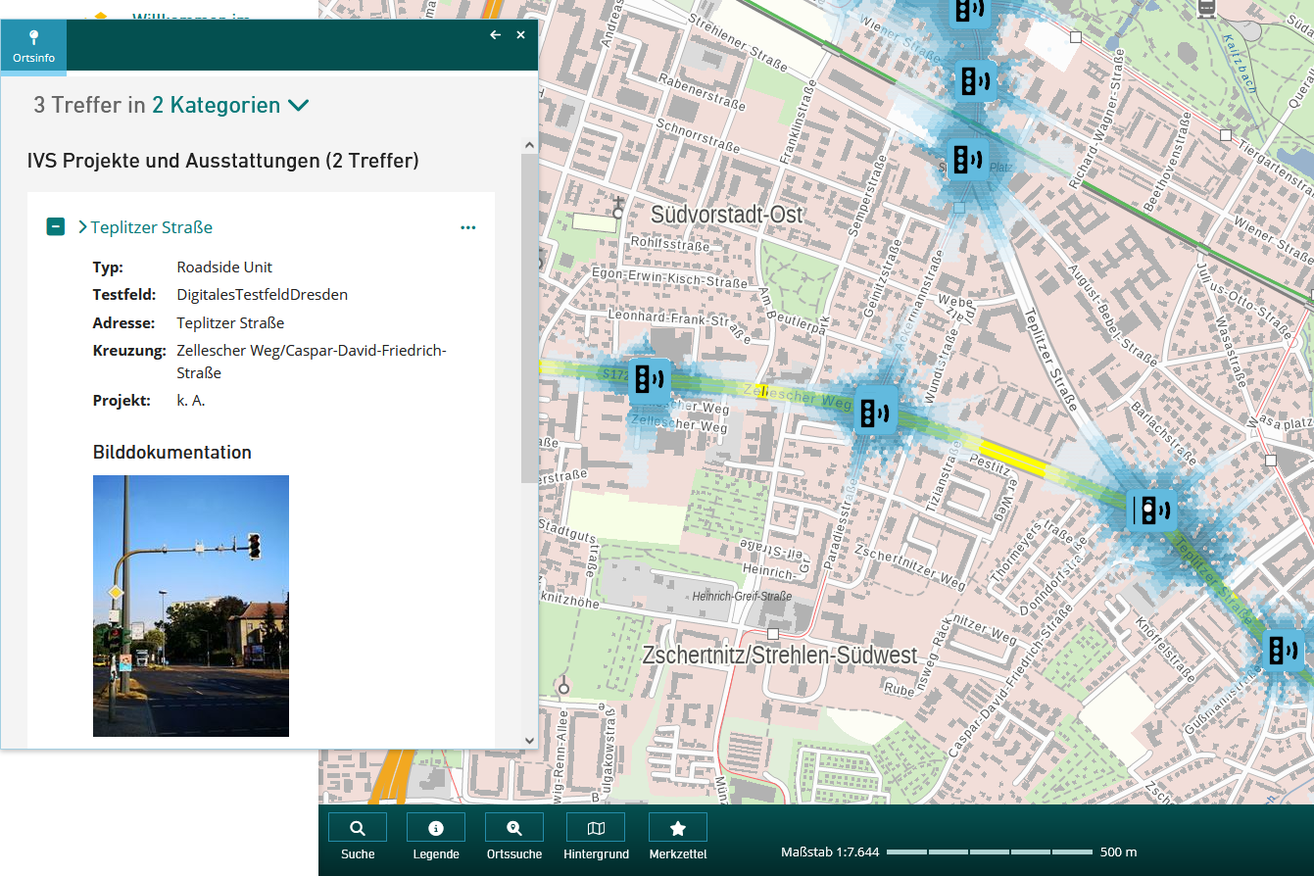Click the back arrow in Ortsinfo panel
1314x876 pixels.
tap(496, 35)
